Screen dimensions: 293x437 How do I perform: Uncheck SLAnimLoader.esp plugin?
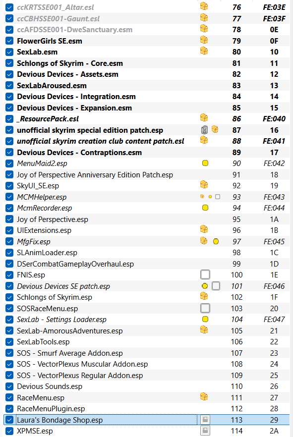[9, 253]
